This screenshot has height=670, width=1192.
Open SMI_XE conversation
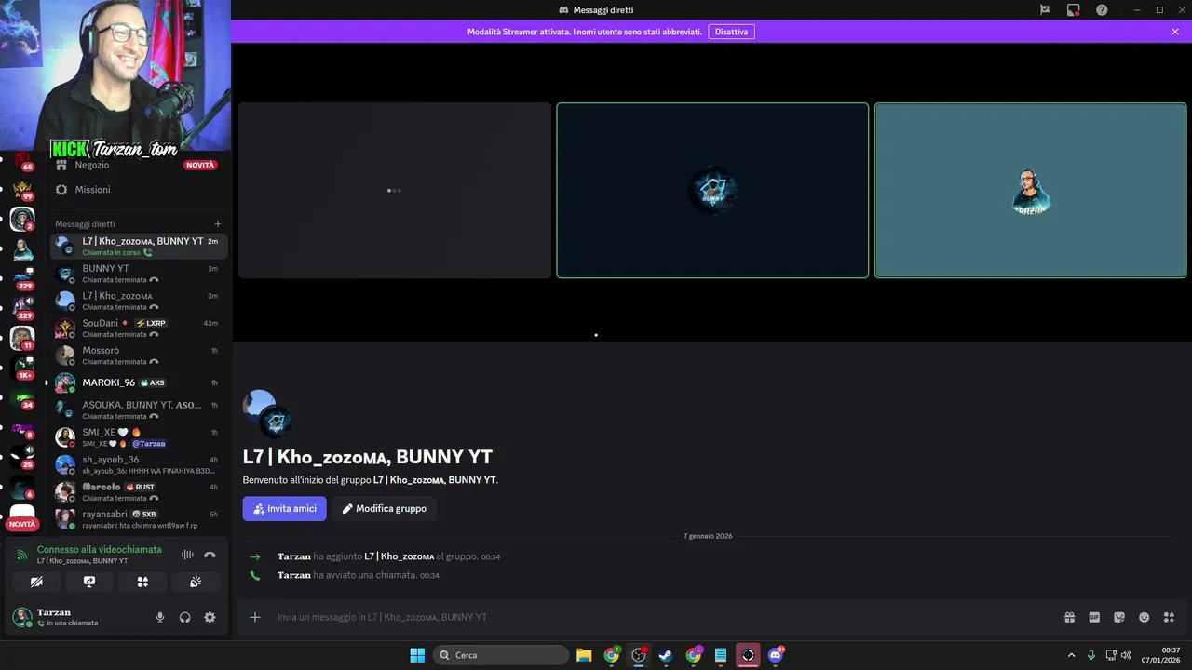pos(138,437)
